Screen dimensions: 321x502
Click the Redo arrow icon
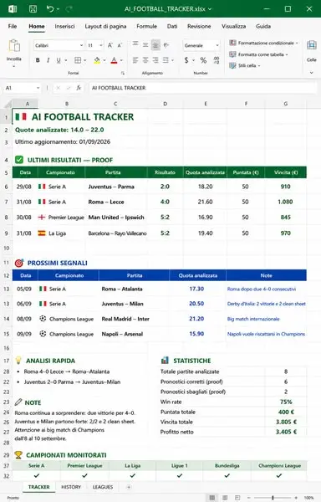click(69, 9)
